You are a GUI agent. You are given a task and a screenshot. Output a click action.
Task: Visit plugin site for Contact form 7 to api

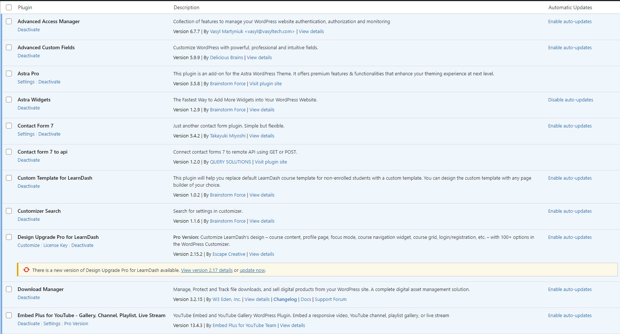[271, 162]
